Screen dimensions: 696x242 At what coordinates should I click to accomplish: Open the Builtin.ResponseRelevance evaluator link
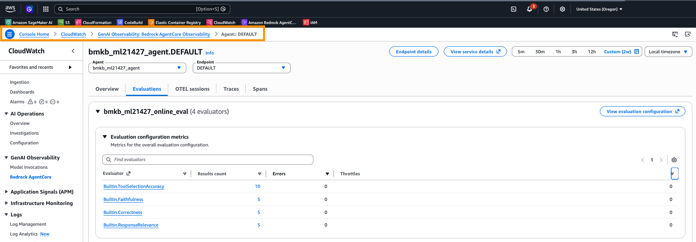tap(131, 225)
